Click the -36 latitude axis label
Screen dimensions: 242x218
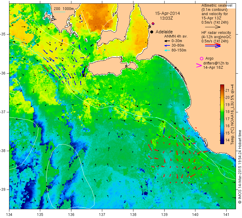tap(3, 73)
